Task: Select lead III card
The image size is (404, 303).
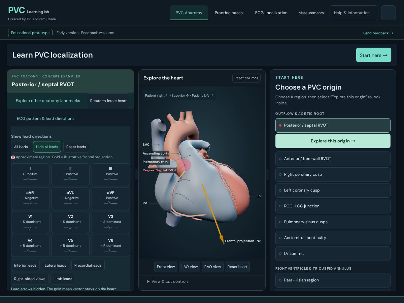Action: click(x=111, y=174)
